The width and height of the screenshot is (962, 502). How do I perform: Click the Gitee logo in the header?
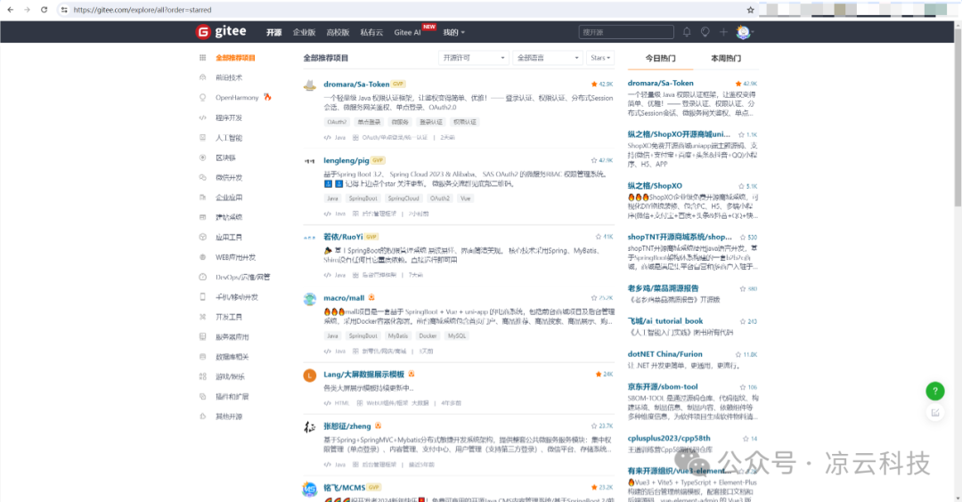pyautogui.click(x=221, y=32)
